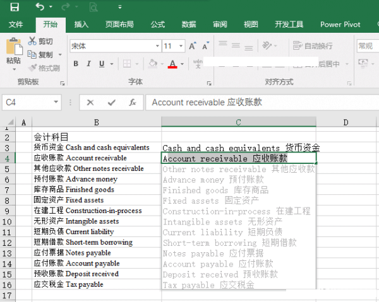Open the 数据 tab
The width and height of the screenshot is (379, 302).
(x=189, y=25)
